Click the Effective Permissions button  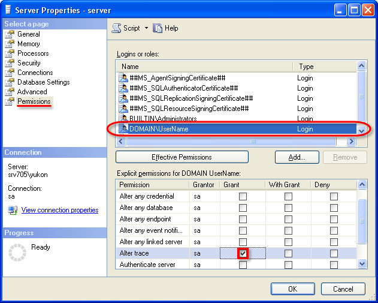click(x=182, y=157)
